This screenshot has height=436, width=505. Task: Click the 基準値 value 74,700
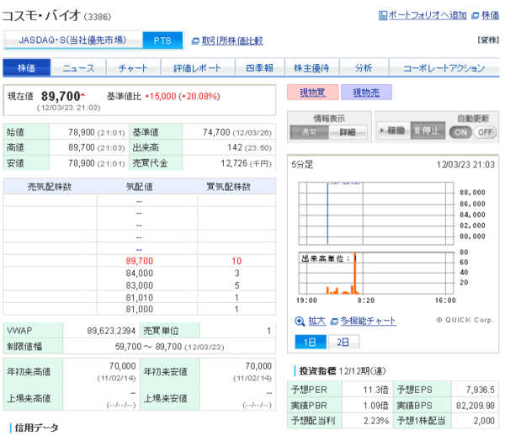pos(216,132)
